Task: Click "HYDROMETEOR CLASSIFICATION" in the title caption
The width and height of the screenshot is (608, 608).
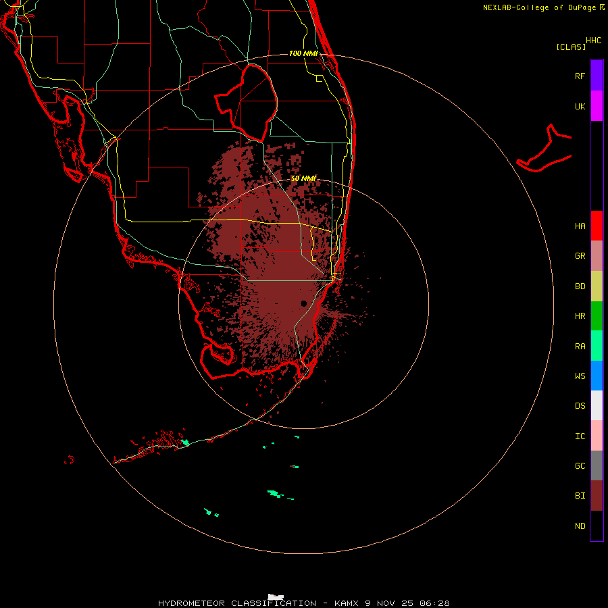Action: (237, 603)
